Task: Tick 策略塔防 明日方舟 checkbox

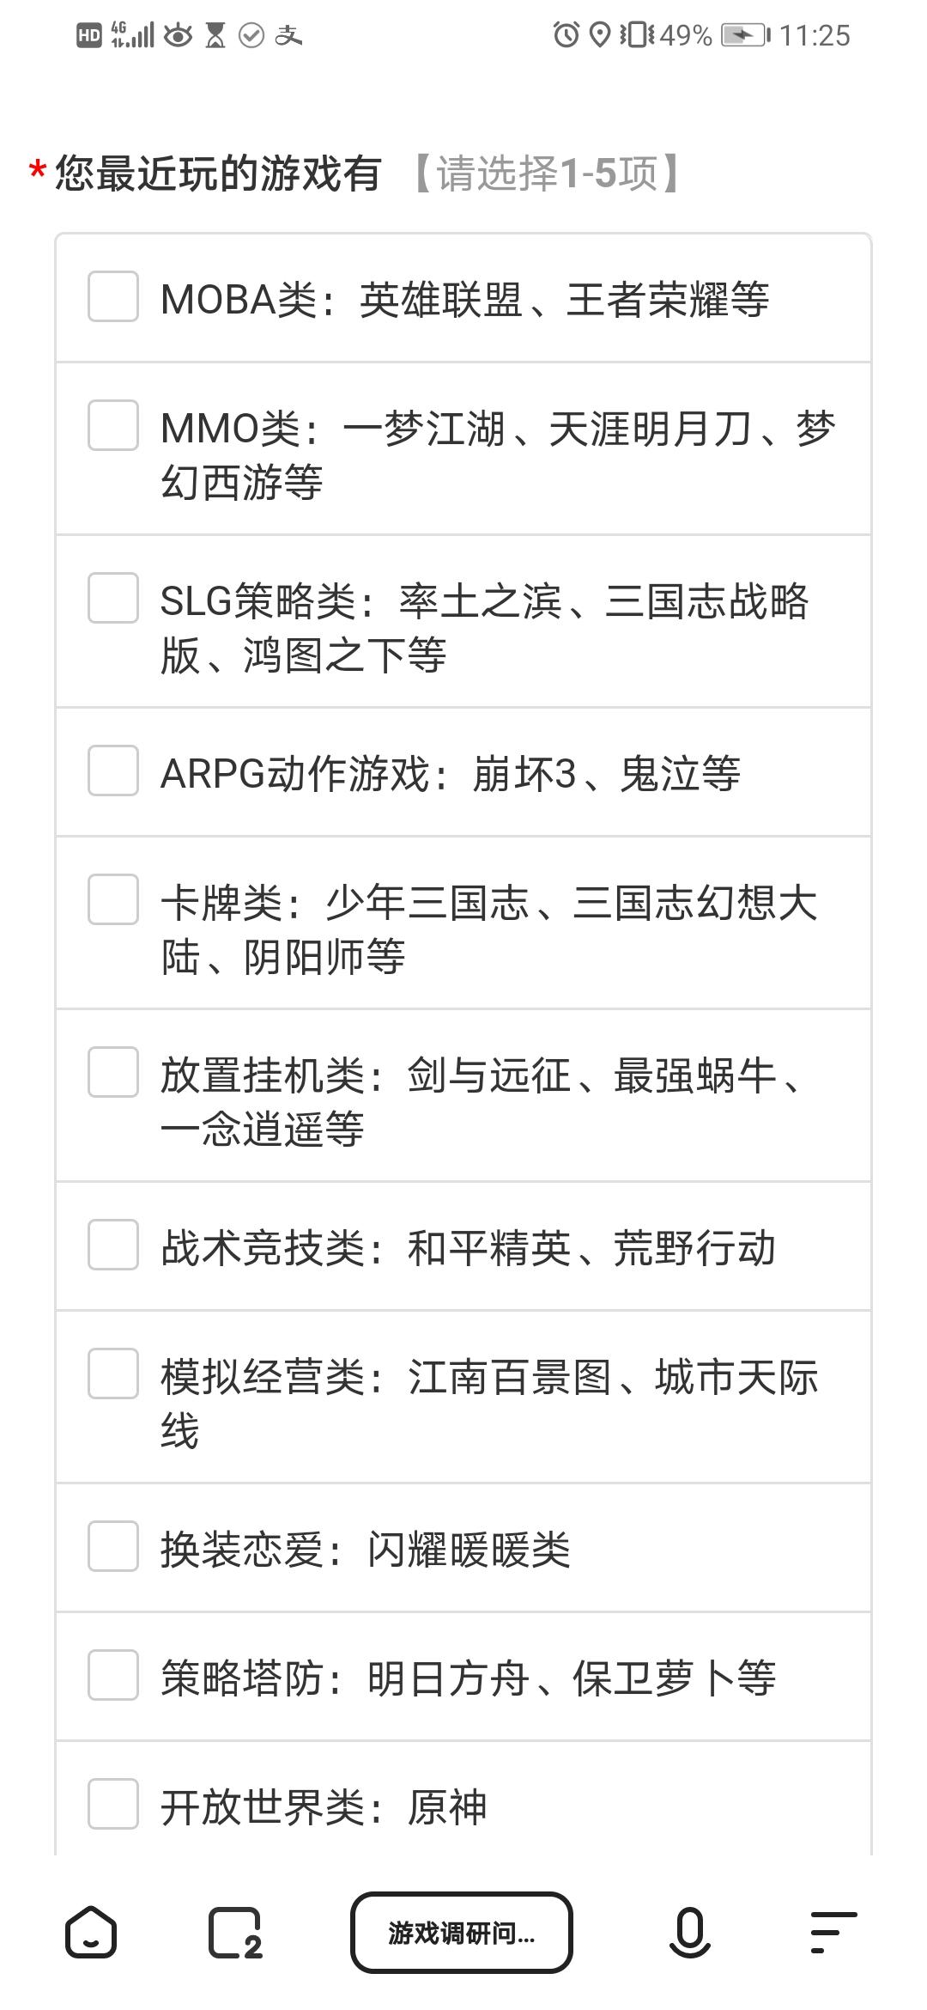Action: [x=113, y=1675]
